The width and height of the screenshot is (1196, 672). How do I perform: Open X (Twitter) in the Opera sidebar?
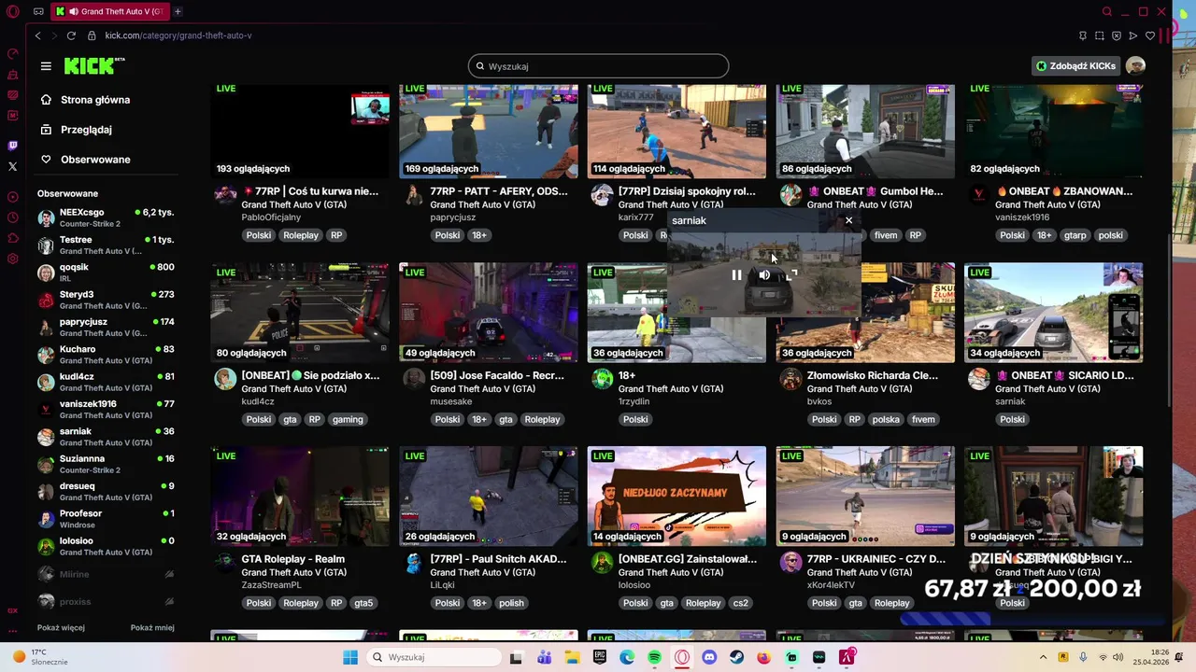coord(12,166)
